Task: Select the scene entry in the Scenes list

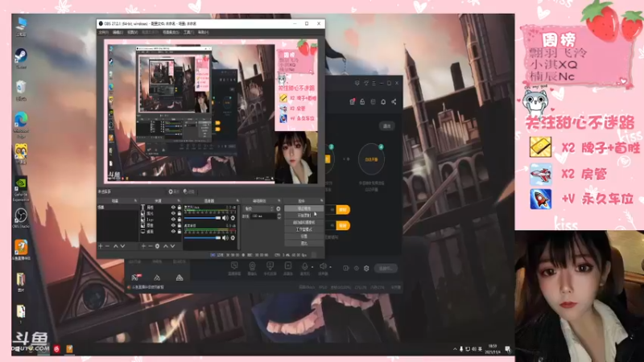Action: [x=118, y=208]
